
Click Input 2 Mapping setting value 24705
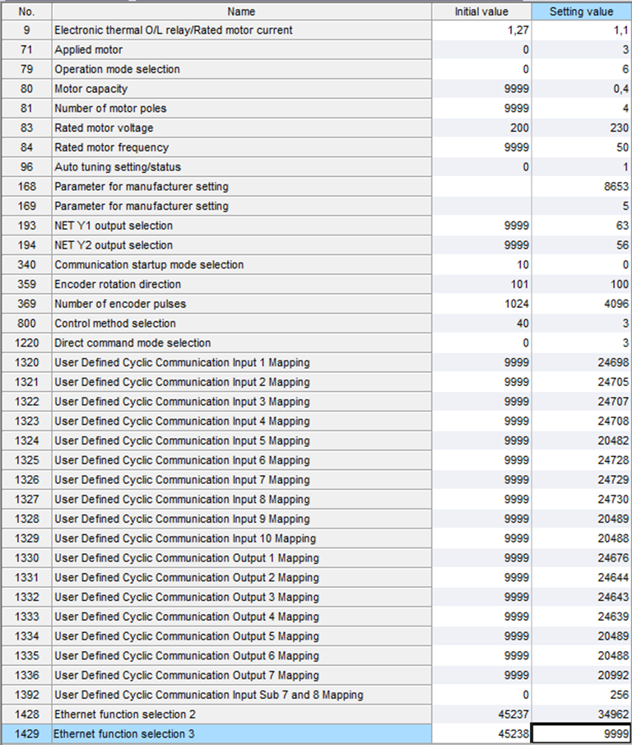(581, 382)
